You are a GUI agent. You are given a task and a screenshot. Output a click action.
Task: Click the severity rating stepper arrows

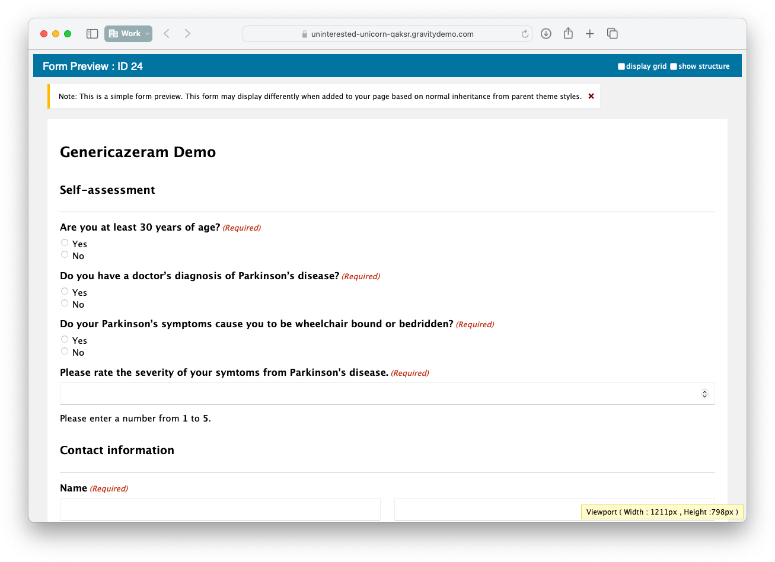click(x=704, y=394)
